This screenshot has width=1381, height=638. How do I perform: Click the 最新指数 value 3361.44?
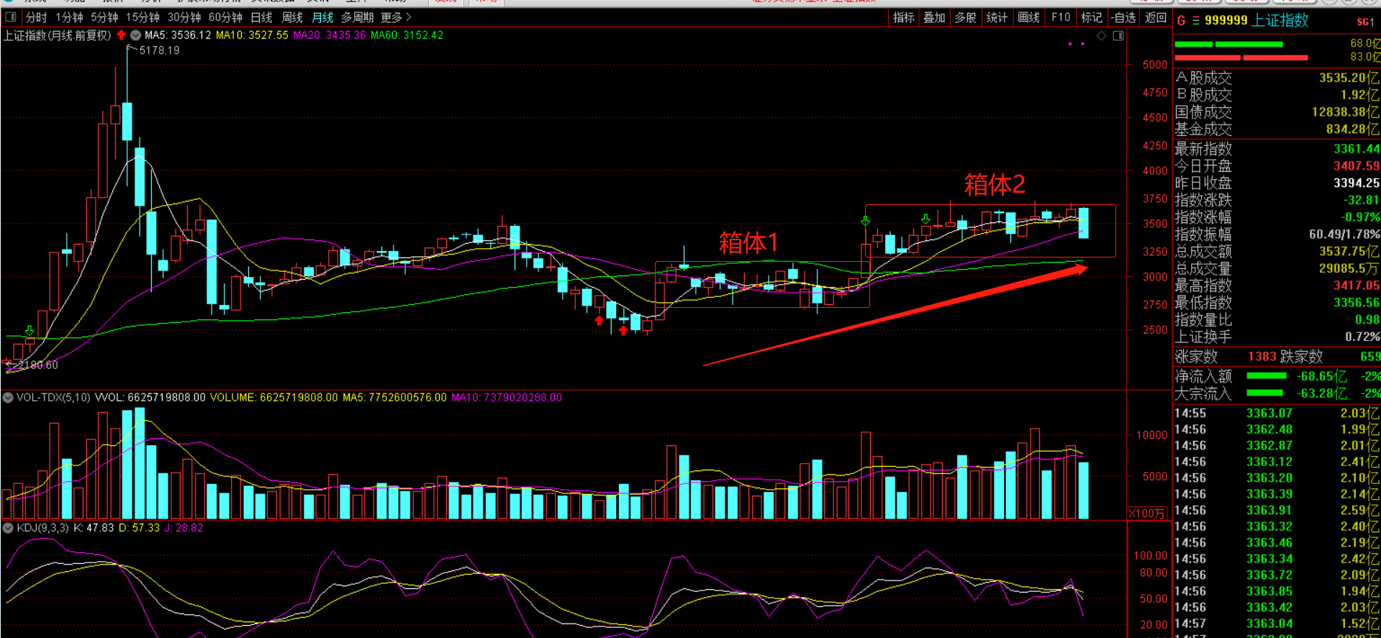[x=1357, y=149]
